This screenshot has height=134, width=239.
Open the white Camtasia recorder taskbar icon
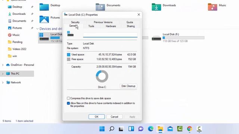199,129
